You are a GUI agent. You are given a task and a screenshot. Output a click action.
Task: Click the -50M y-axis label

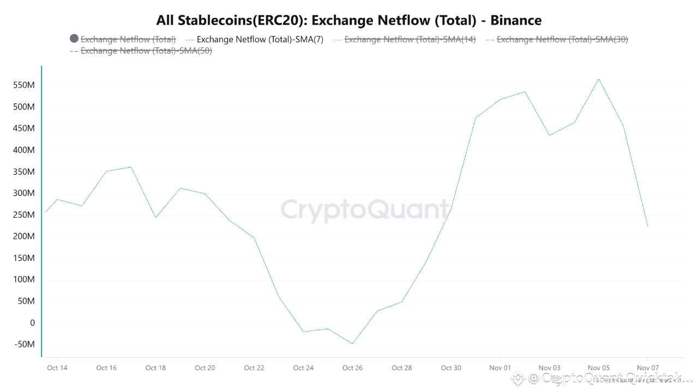24,345
